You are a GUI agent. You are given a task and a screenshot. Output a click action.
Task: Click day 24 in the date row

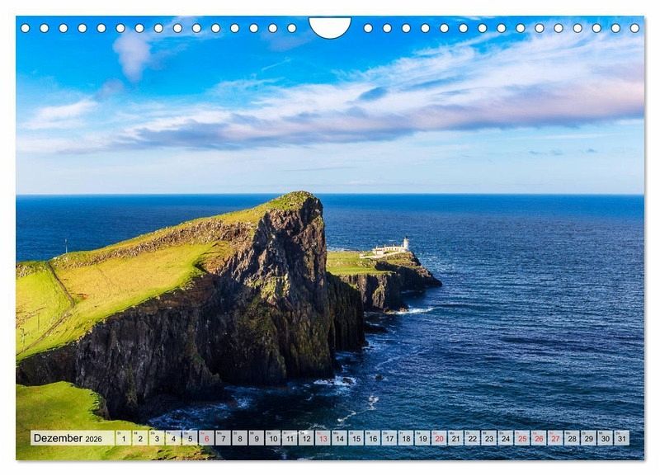click(x=505, y=439)
